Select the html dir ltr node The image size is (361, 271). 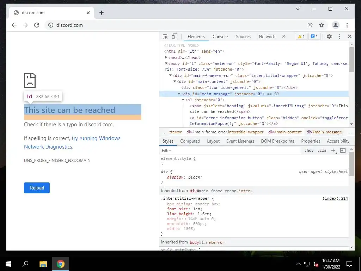[x=194, y=51]
